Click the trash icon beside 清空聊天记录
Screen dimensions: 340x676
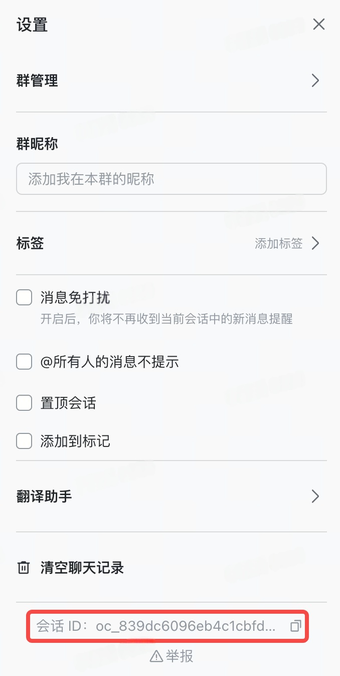24,568
